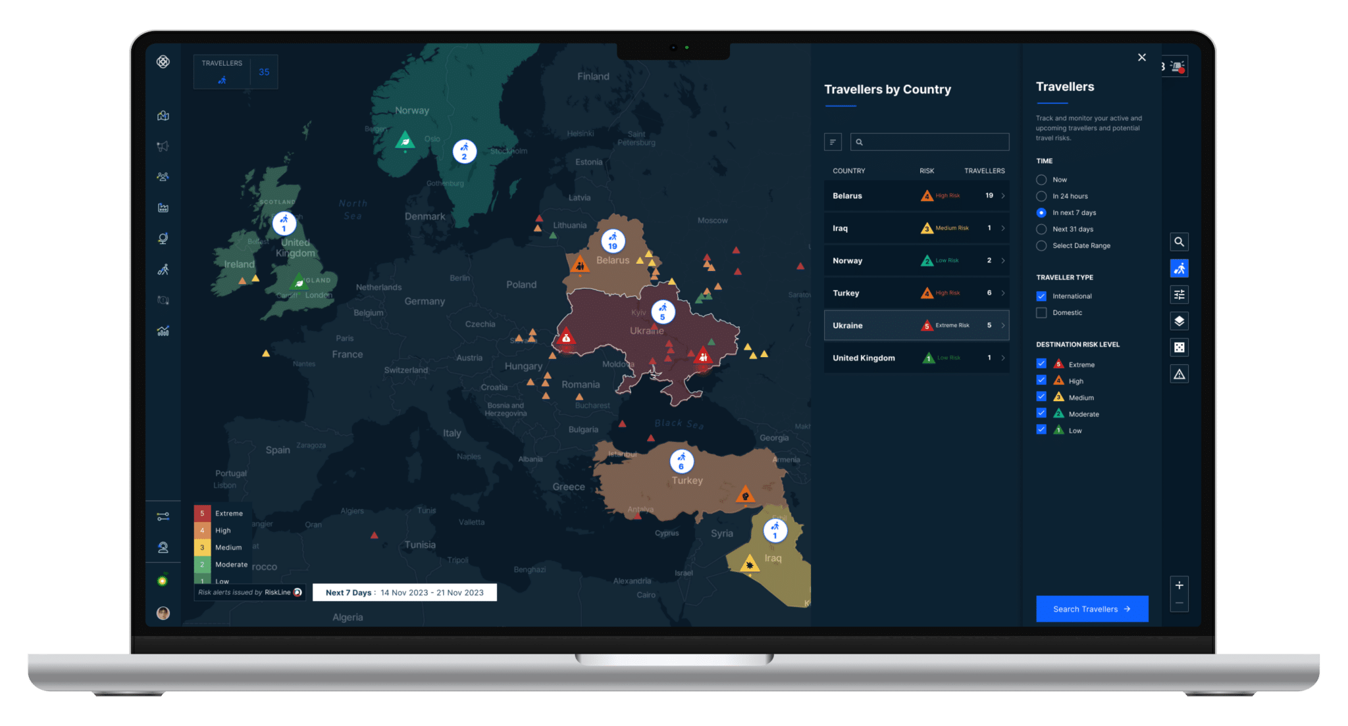Click the Turkey 6 travellers map marker

click(681, 462)
